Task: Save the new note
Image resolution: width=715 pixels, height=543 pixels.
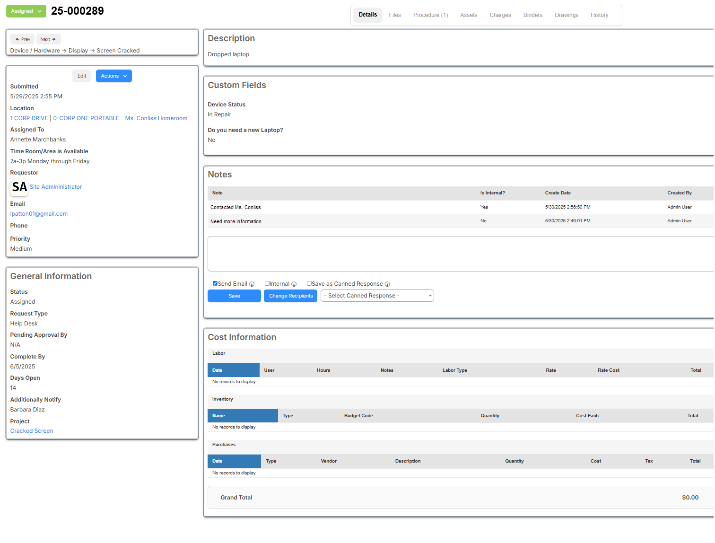Action: point(234,296)
